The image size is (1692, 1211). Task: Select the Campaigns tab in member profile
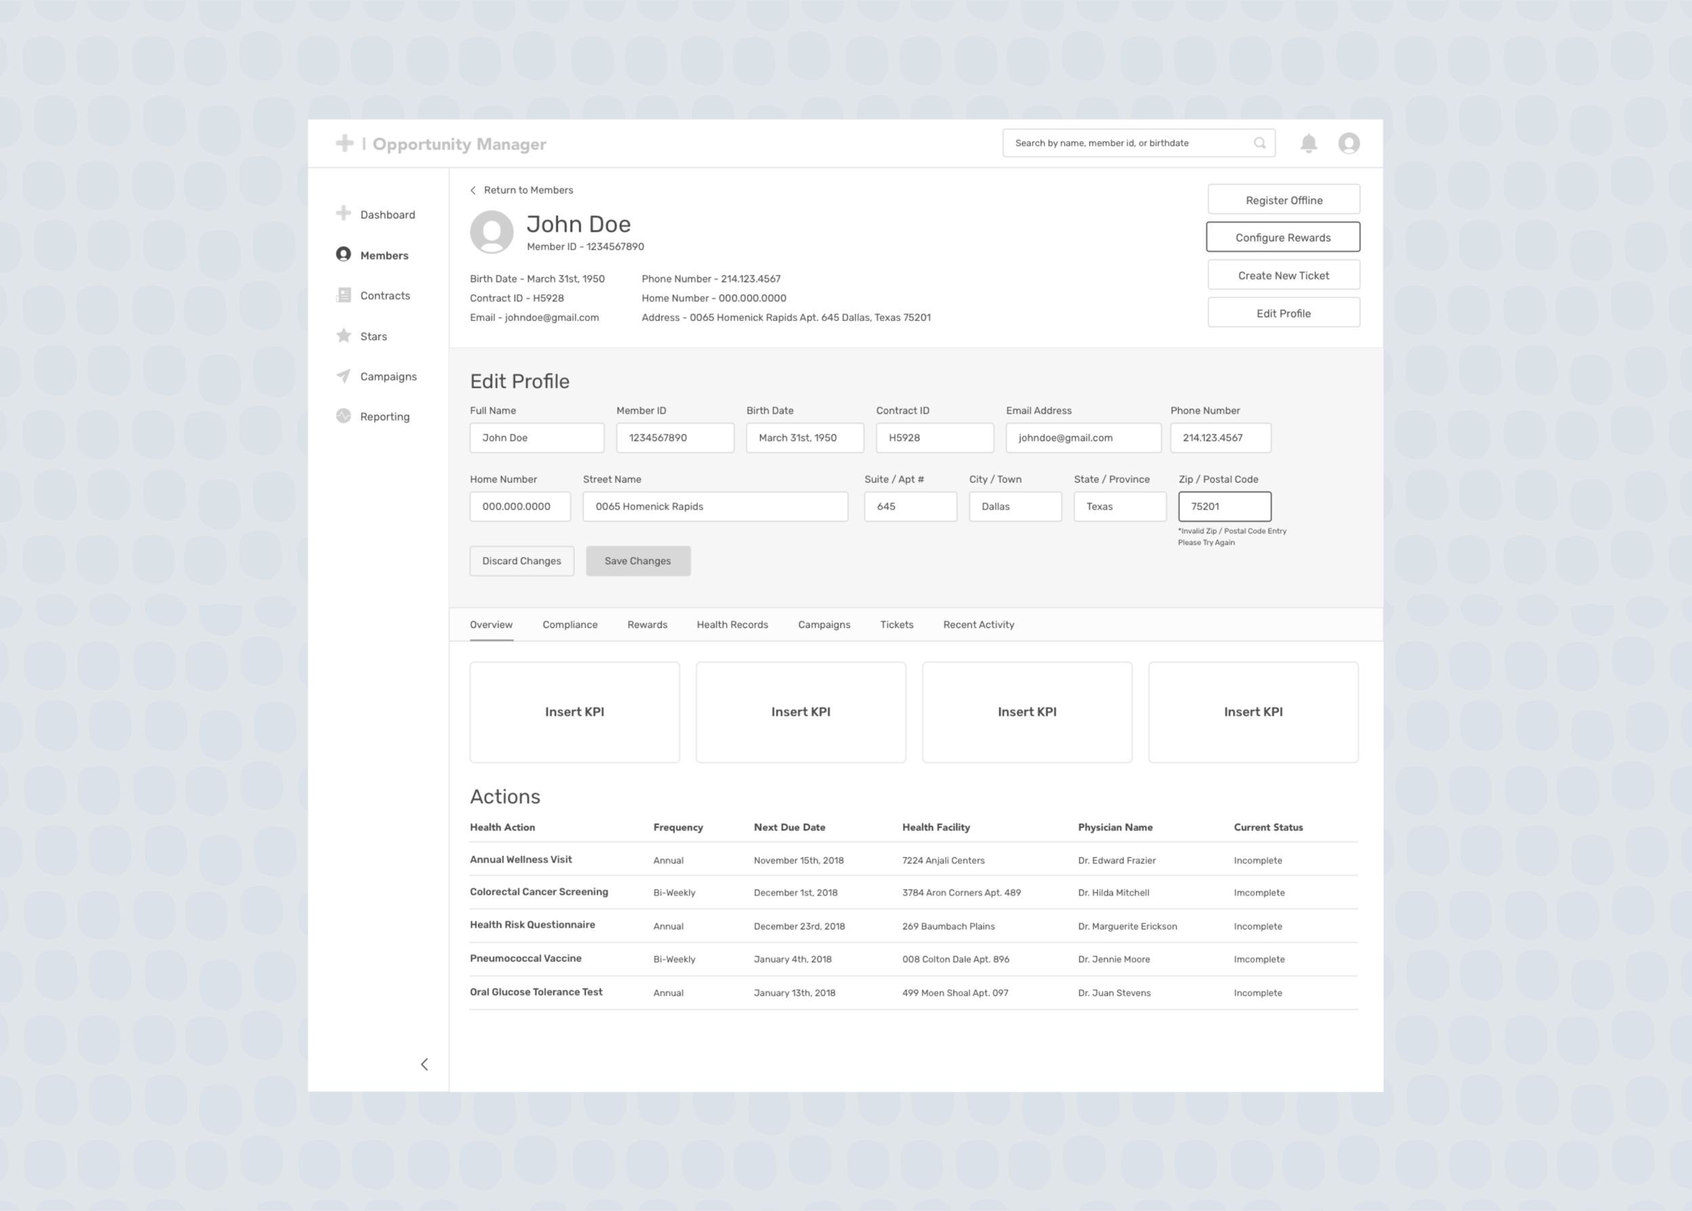click(x=824, y=625)
